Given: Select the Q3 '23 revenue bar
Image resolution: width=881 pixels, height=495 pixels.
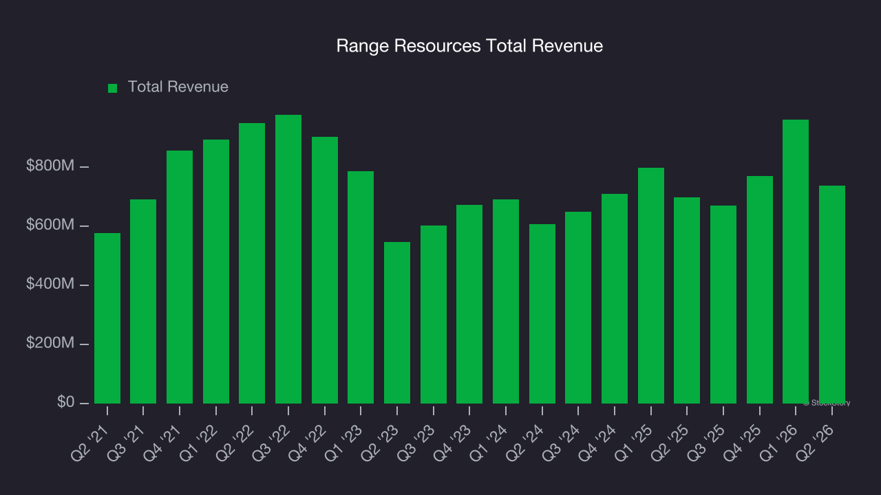Looking at the screenshot, I should click(x=434, y=314).
